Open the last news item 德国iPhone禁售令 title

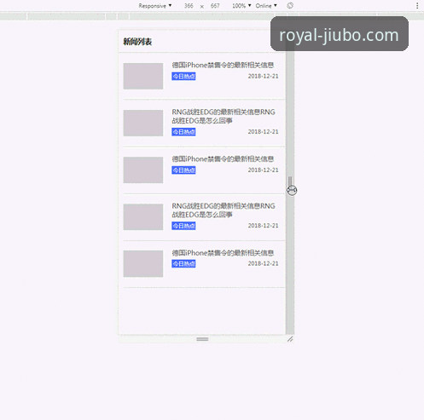[x=223, y=253]
